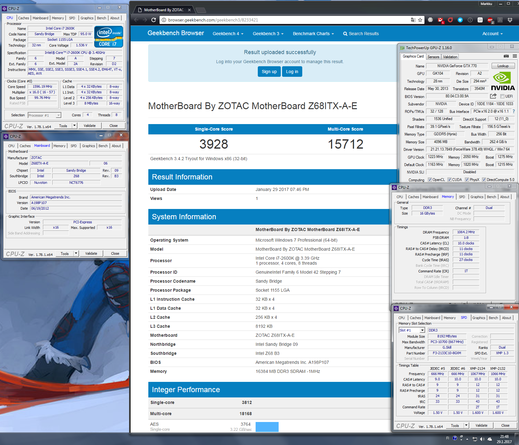Take a GPU-Z screenshot with the camera icon

506,56
